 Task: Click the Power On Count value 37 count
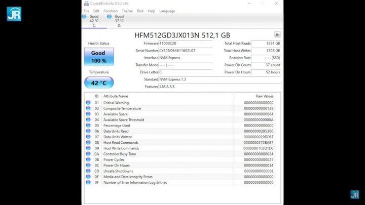click(266, 65)
